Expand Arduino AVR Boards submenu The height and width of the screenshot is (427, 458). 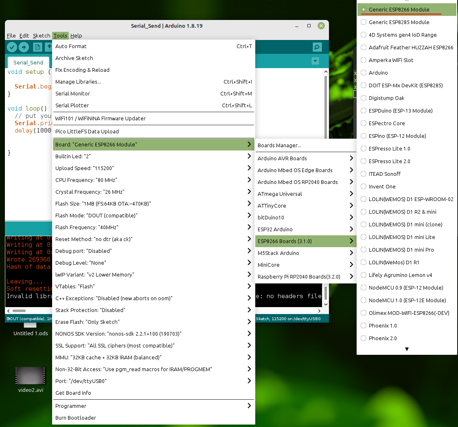click(305, 158)
